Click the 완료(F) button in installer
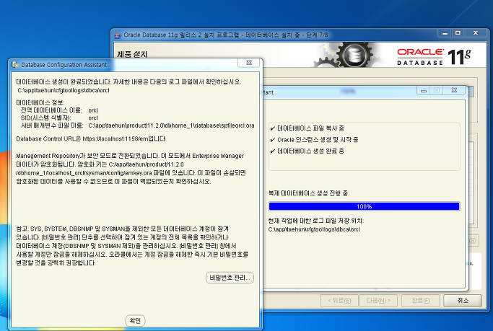Screen dimensions: 493x331 click(421, 301)
